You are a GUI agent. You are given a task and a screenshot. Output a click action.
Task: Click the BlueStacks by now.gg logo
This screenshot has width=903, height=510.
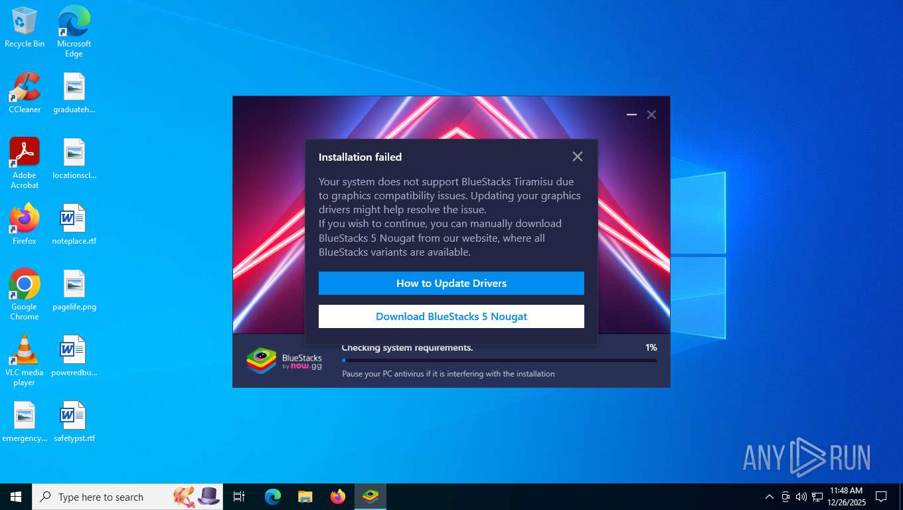(x=284, y=361)
